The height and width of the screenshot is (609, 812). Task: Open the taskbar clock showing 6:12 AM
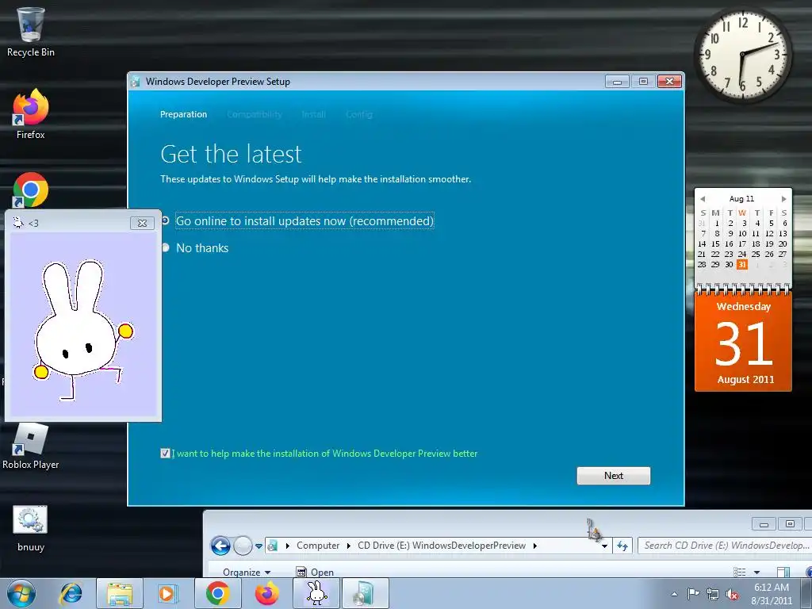pyautogui.click(x=772, y=594)
